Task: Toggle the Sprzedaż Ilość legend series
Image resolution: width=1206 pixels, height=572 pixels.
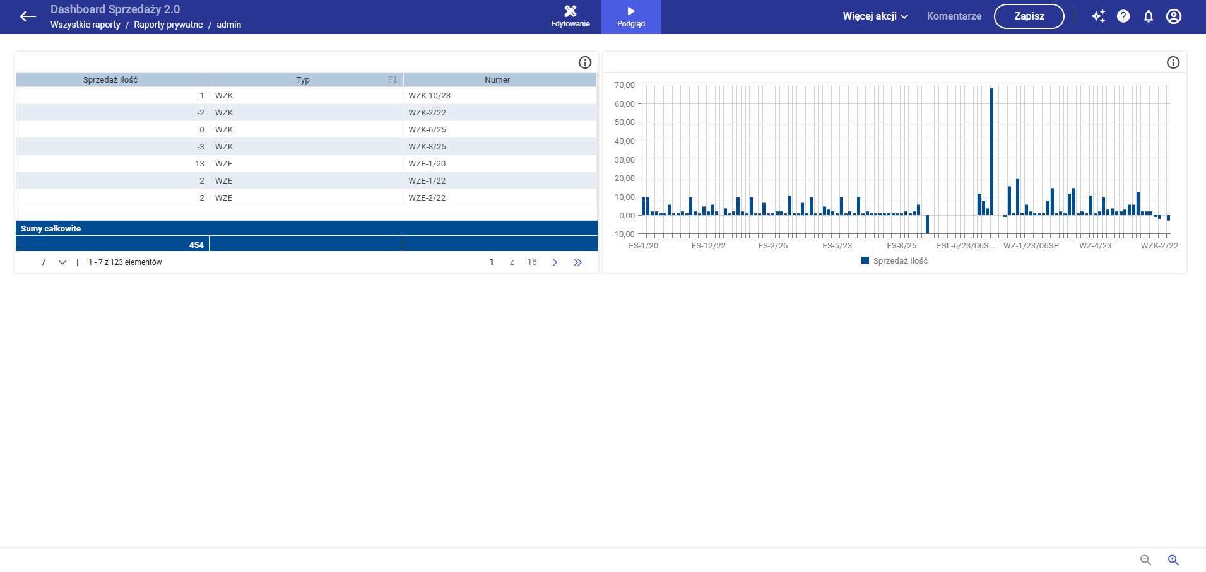Action: [894, 261]
